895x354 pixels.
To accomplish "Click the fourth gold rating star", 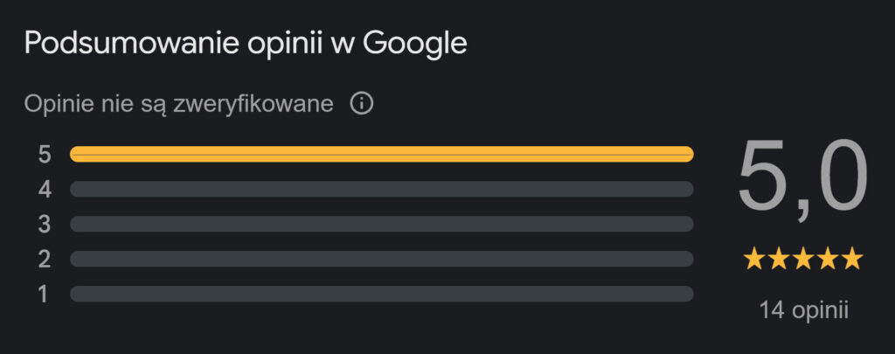I will (x=827, y=259).
